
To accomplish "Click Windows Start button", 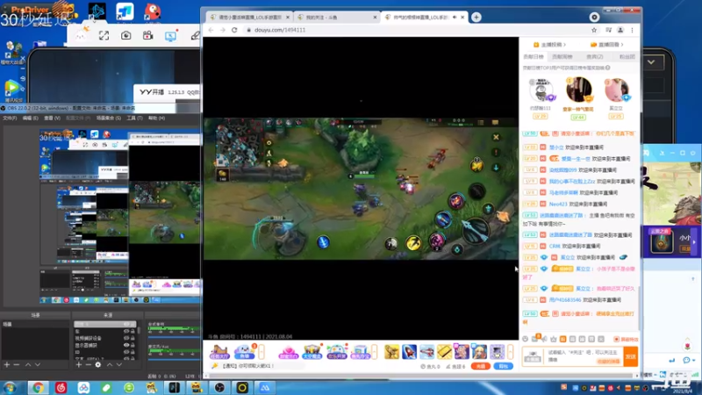I will click(x=10, y=387).
